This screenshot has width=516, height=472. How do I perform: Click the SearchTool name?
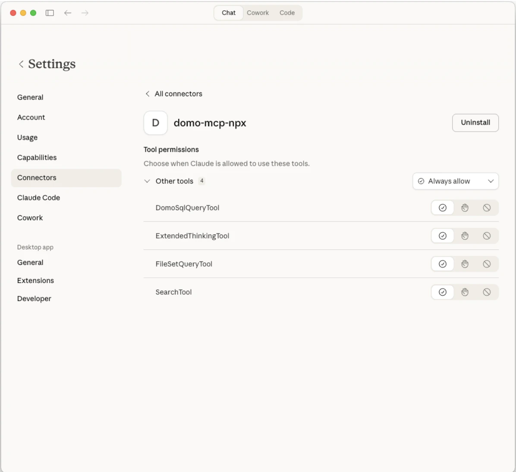click(173, 292)
